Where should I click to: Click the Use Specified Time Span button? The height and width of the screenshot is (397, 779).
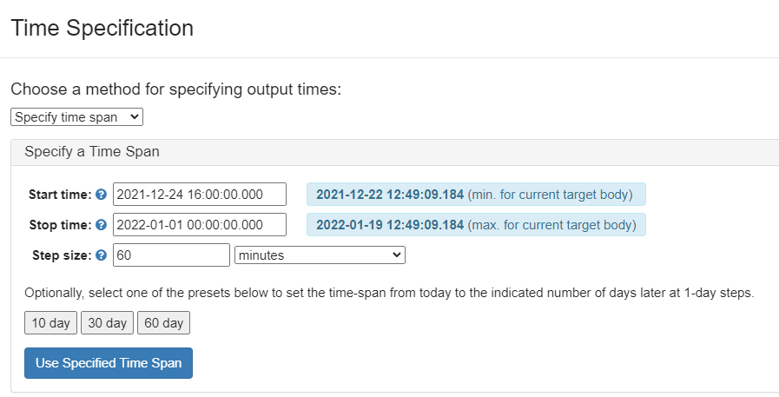coord(109,363)
